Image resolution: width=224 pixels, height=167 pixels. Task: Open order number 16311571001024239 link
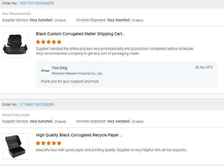(x=36, y=3)
